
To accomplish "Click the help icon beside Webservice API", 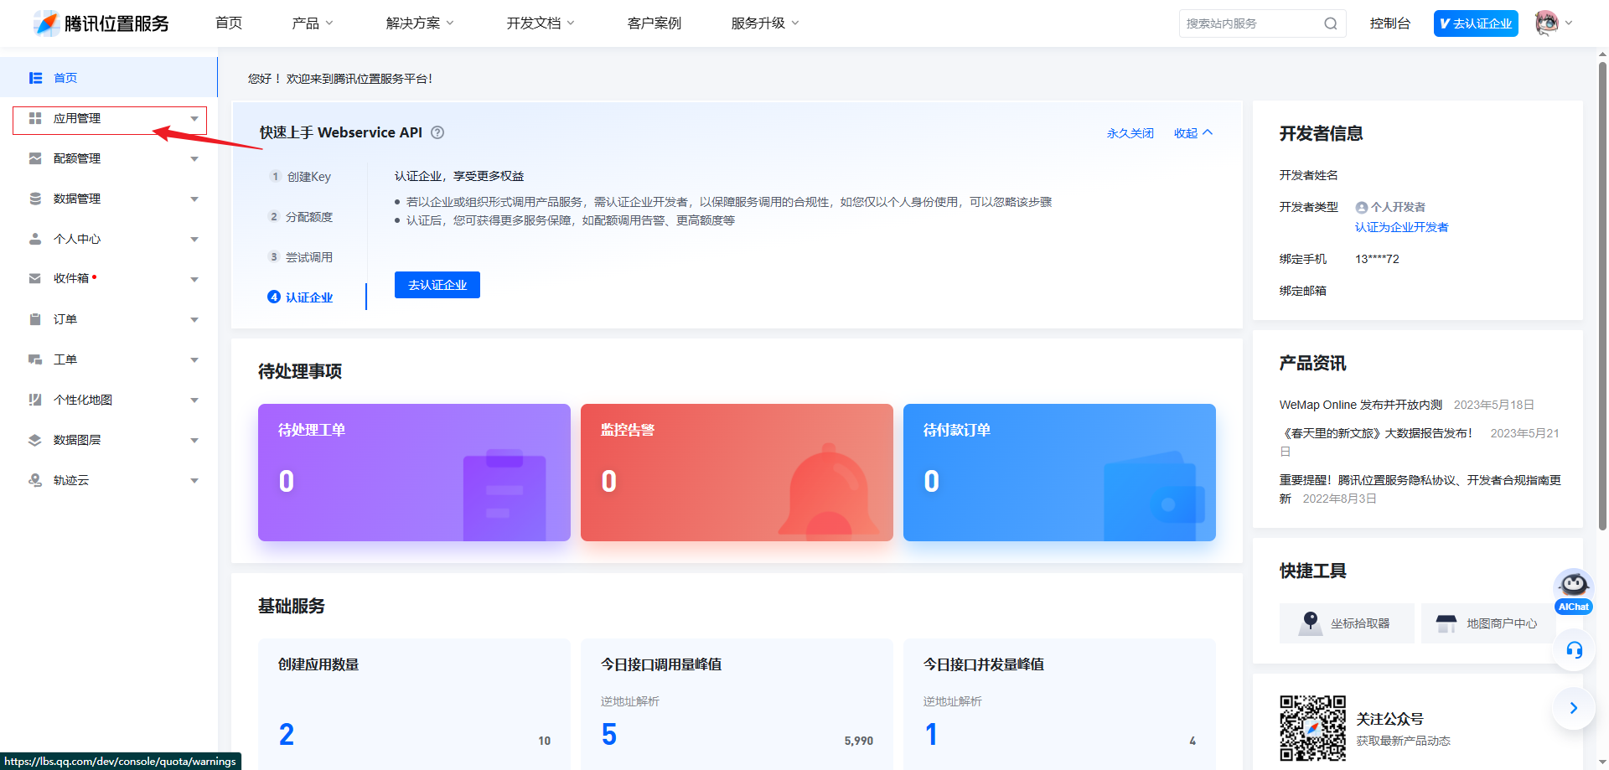I will pos(437,132).
